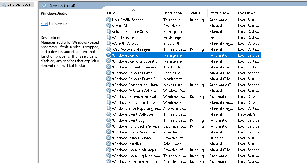The image size is (307, 163).
Task: Click the Warp JIT Service gear icon
Action: (109, 43)
